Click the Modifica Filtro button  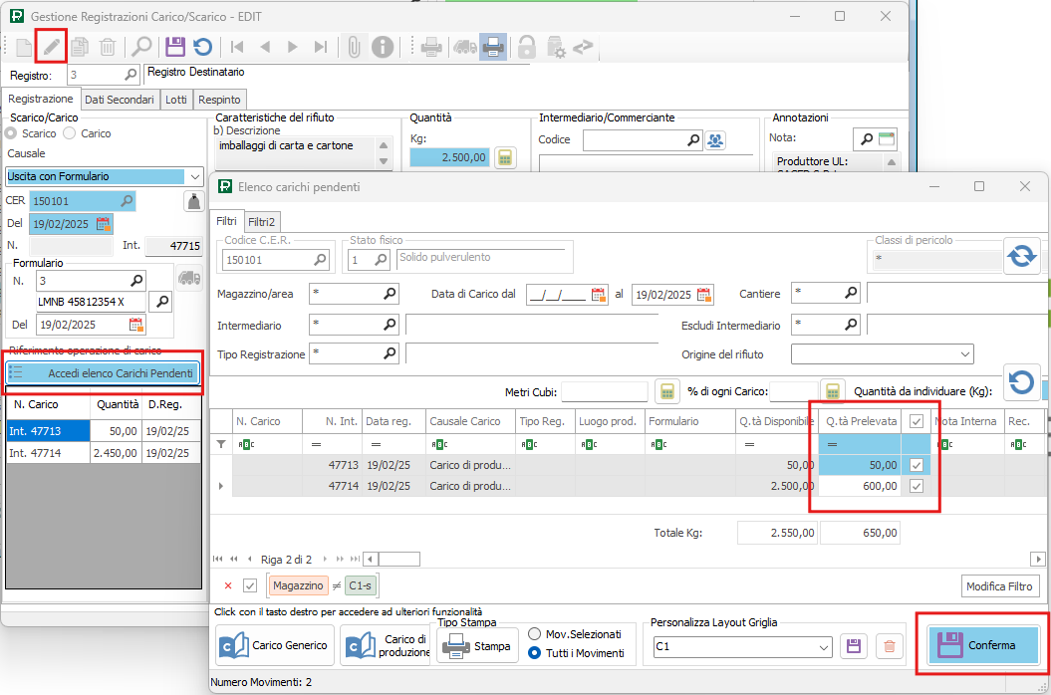click(x=1000, y=586)
